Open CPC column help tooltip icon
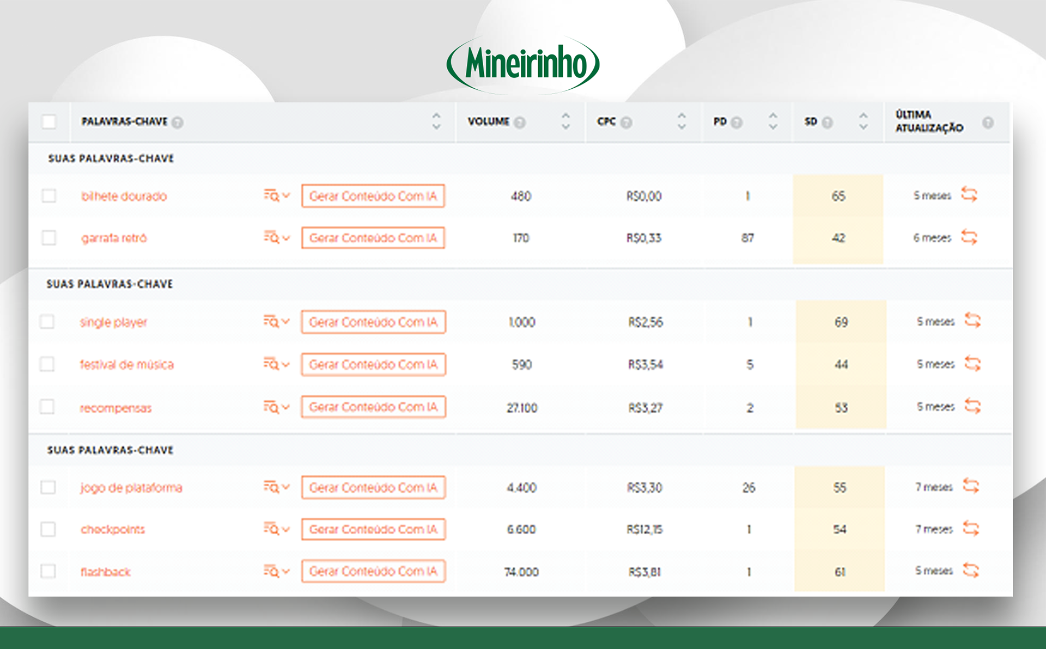The height and width of the screenshot is (649, 1046). pos(627,123)
